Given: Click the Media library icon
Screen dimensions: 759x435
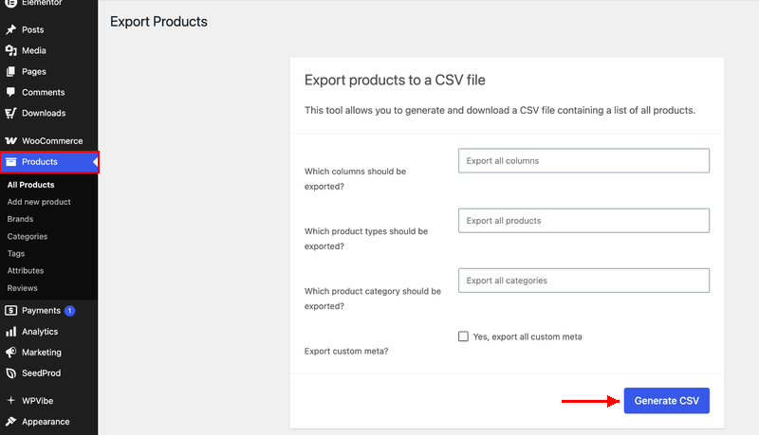Looking at the screenshot, I should click(x=10, y=50).
